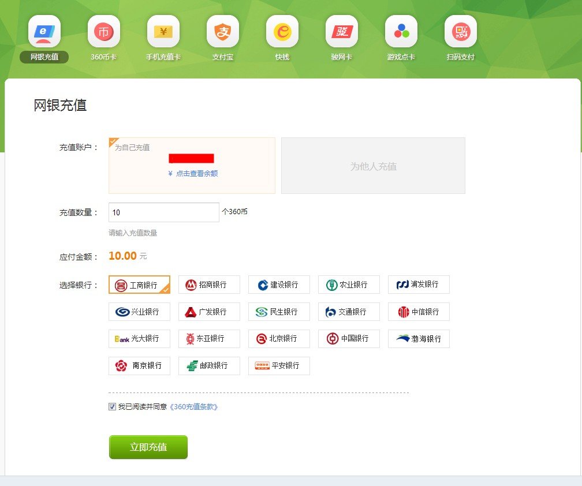Select 招商银行 as payment bank
This screenshot has height=486, width=582.
point(209,285)
